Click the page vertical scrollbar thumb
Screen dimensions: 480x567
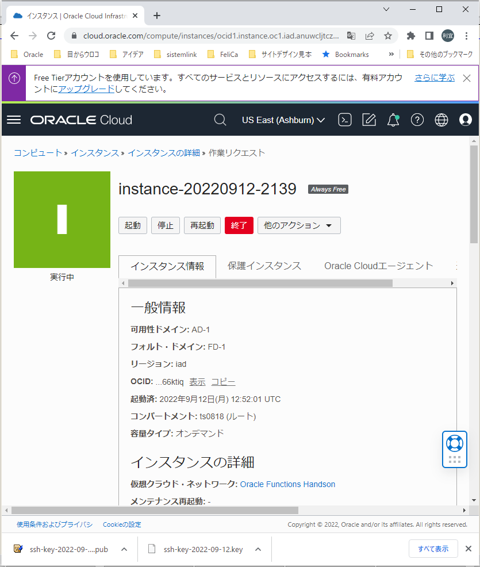(x=474, y=194)
